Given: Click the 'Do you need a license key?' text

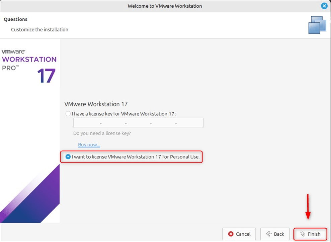Looking at the screenshot, I should tap(102, 133).
